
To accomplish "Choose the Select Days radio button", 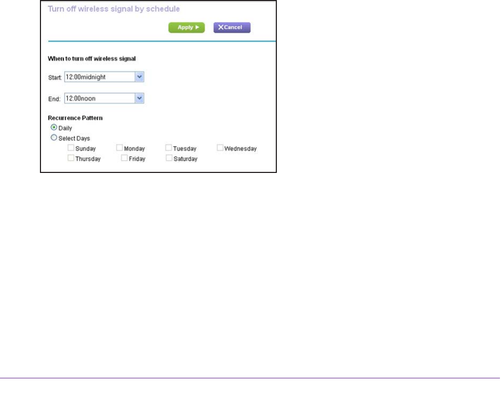I will [x=54, y=138].
